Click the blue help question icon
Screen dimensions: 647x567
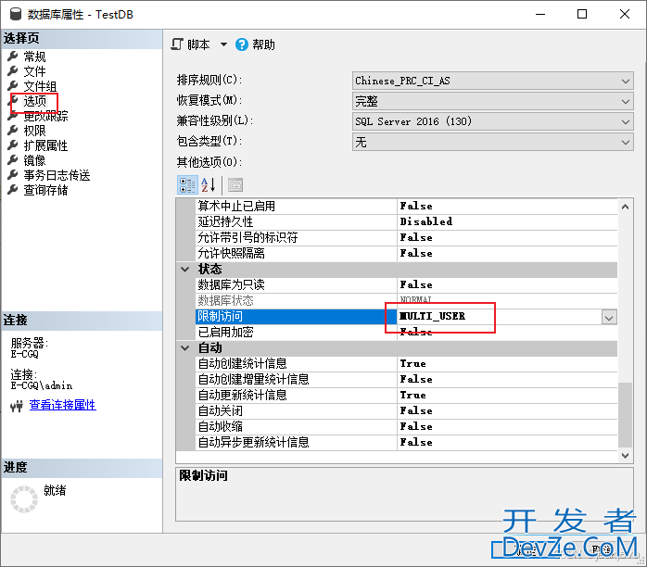(242, 44)
